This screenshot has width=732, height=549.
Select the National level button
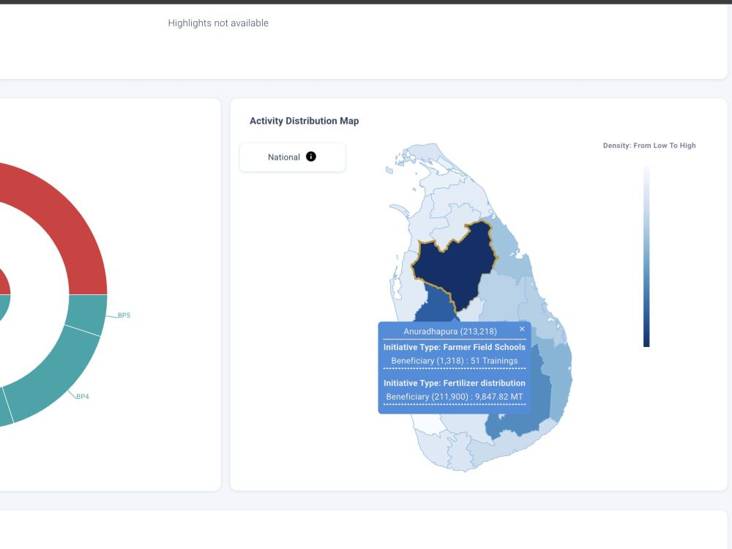click(x=292, y=157)
